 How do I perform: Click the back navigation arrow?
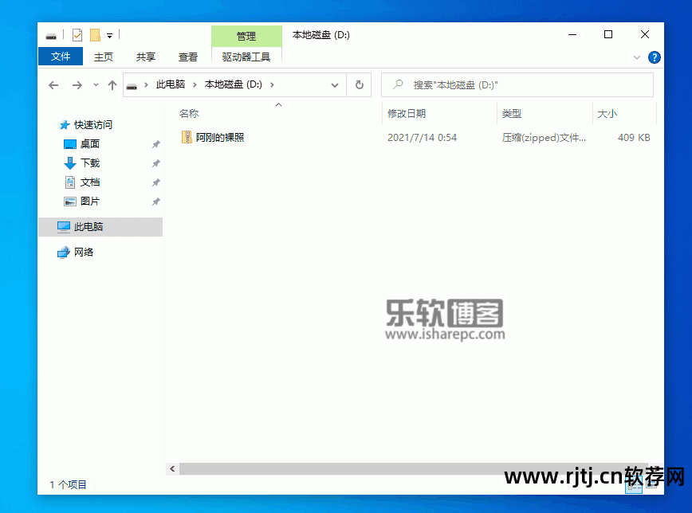pyautogui.click(x=53, y=84)
